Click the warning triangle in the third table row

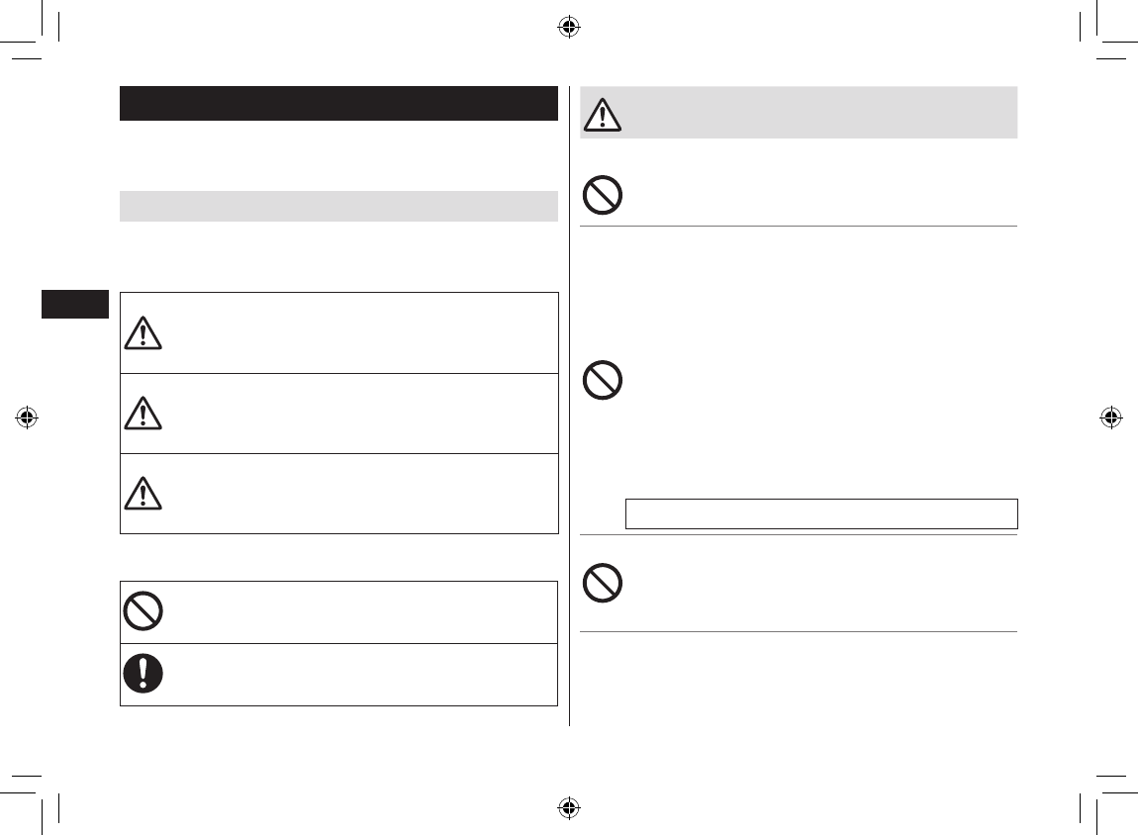pyautogui.click(x=143, y=493)
